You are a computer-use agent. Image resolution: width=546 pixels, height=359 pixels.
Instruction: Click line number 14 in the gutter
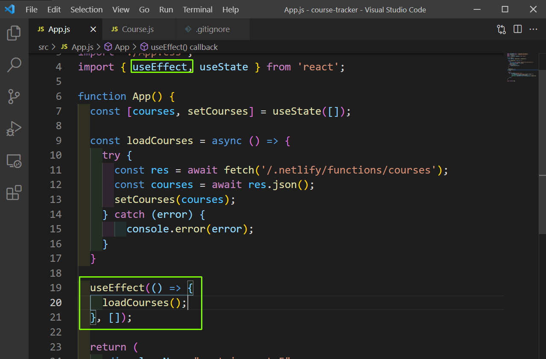click(56, 214)
